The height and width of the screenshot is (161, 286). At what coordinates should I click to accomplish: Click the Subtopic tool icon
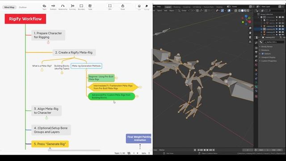point(53,6)
